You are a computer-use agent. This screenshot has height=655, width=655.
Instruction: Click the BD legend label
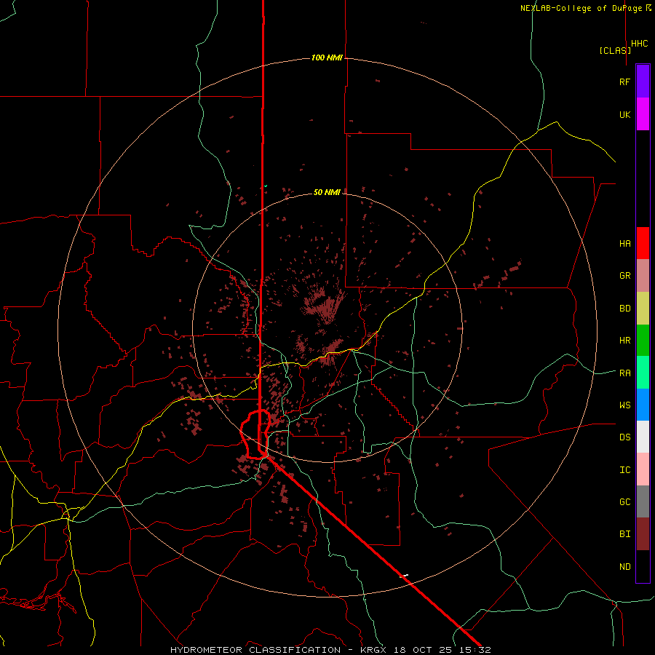pyautogui.click(x=624, y=309)
